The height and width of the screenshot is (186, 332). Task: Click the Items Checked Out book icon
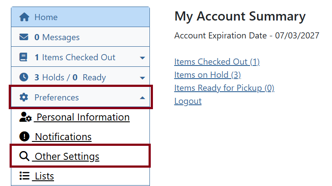(24, 57)
